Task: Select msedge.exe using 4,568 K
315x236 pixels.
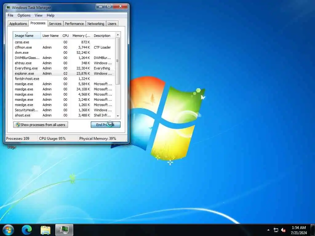Action: pyautogui.click(x=64, y=94)
